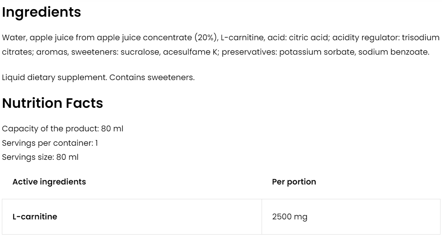This screenshot has height=238, width=442.
Task: Click the Per portion column header
Action: (x=294, y=182)
